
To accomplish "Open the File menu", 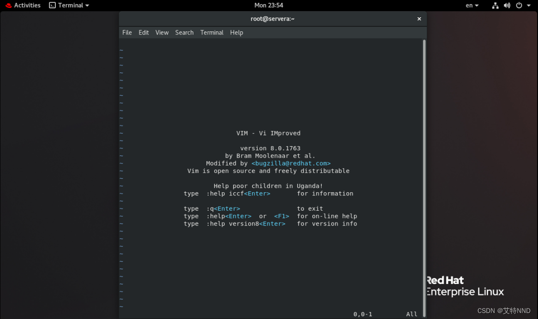I will tap(127, 32).
